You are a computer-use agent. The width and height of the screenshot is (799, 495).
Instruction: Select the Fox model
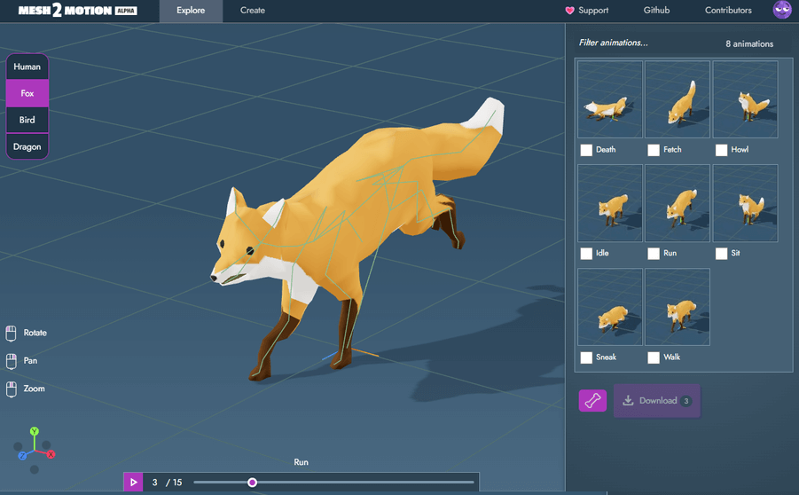tap(27, 93)
